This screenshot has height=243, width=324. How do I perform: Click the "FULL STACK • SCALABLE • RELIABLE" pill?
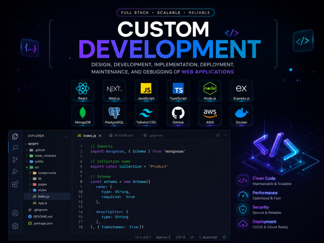[x=166, y=13]
